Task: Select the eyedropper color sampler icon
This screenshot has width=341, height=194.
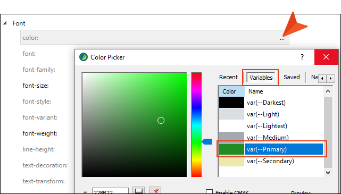Action: 155,191
